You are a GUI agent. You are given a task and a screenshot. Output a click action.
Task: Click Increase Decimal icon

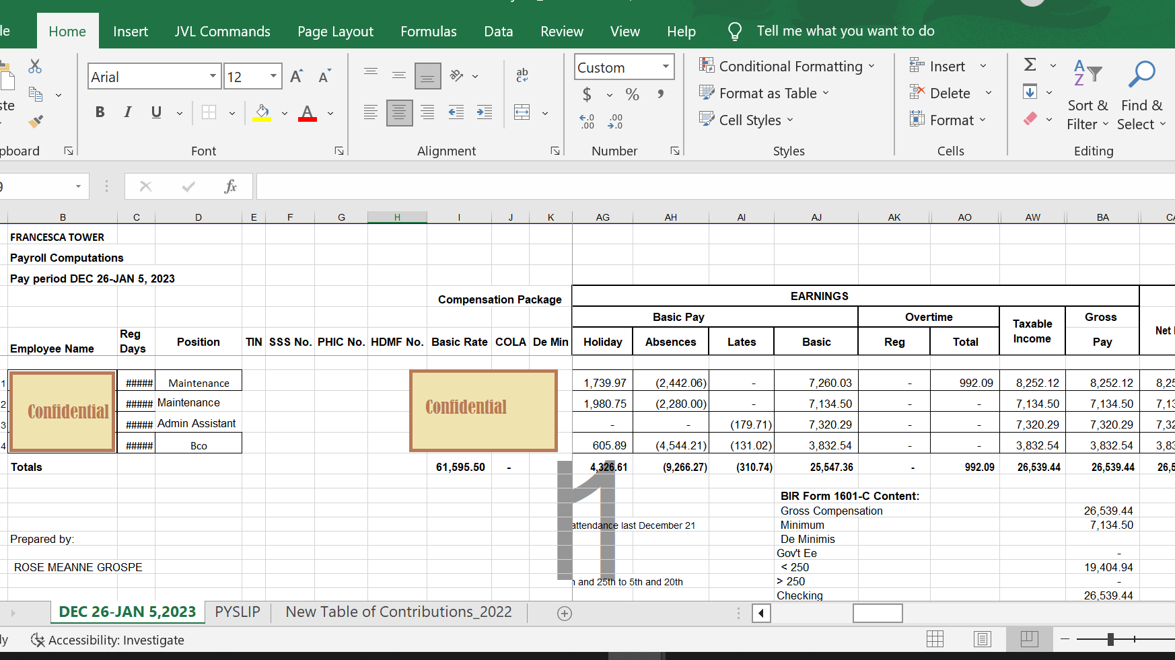[587, 121]
